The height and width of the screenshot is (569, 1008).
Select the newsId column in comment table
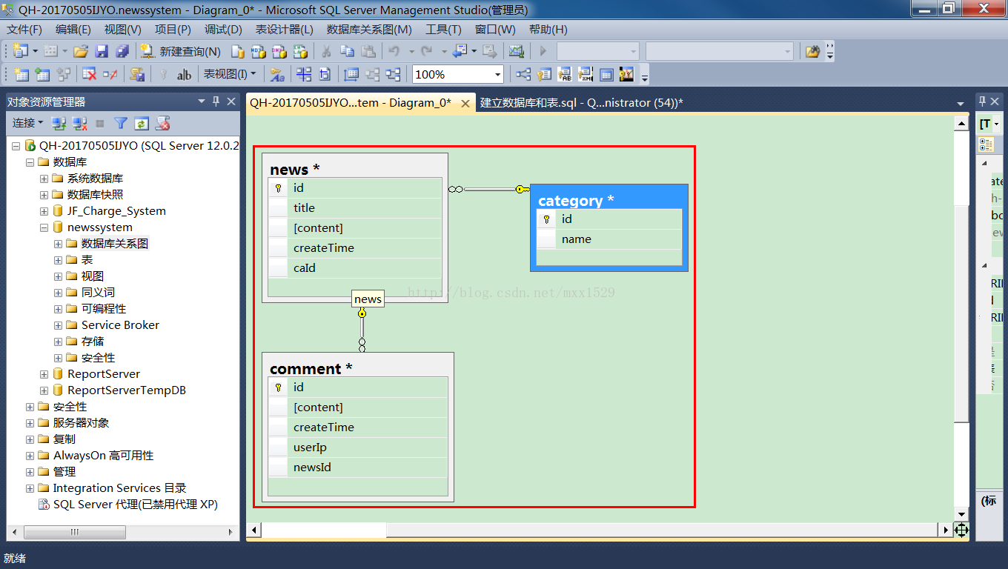tap(358, 467)
